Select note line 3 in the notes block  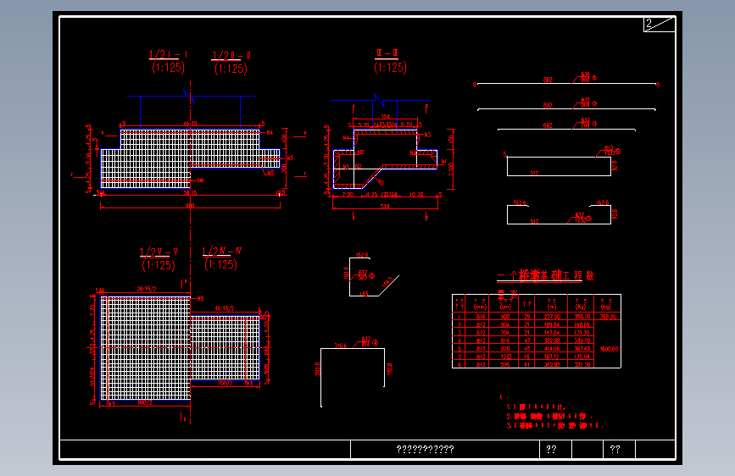click(x=554, y=425)
